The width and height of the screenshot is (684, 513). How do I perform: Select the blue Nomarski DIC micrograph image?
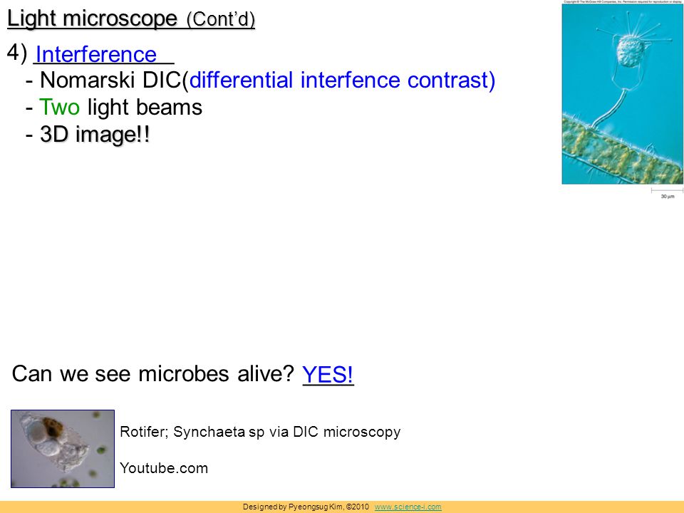[623, 94]
